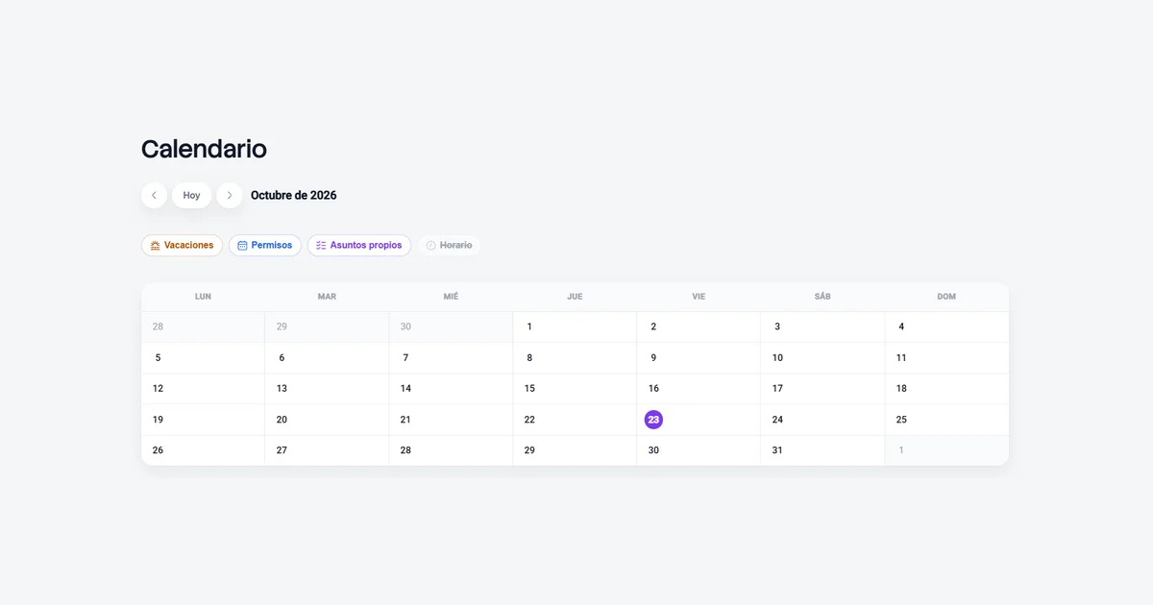Select the highlighted day 23
Screen dimensions: 1153x605
click(653, 420)
